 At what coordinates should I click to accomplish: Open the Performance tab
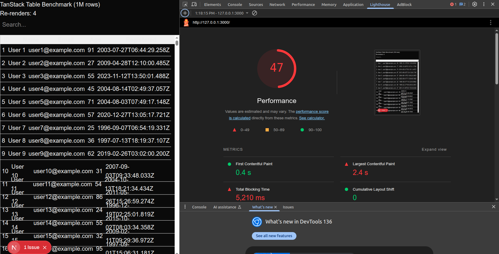point(303,4)
